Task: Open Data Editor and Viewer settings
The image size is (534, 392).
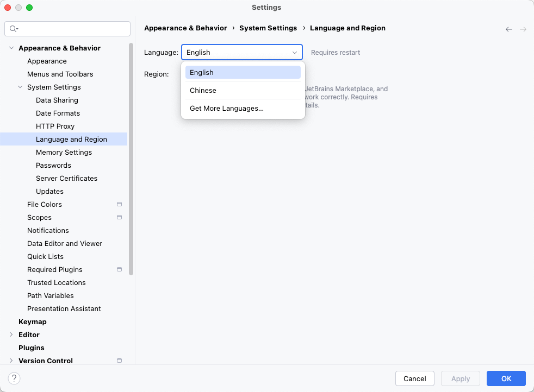Action: (65, 243)
